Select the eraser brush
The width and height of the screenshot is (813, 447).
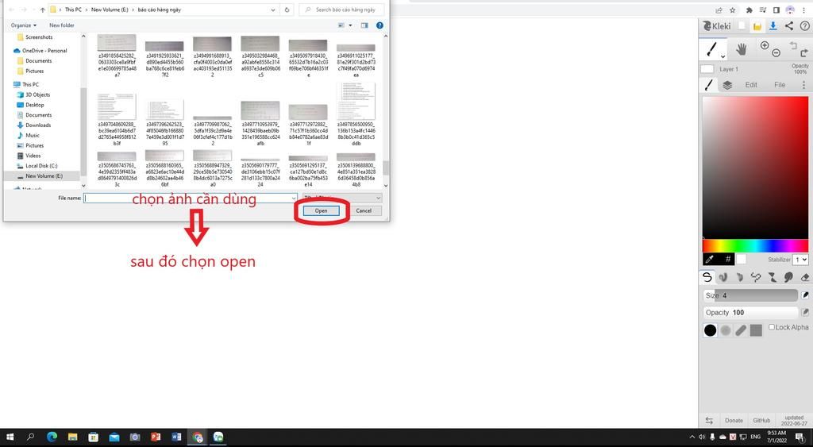(x=805, y=277)
